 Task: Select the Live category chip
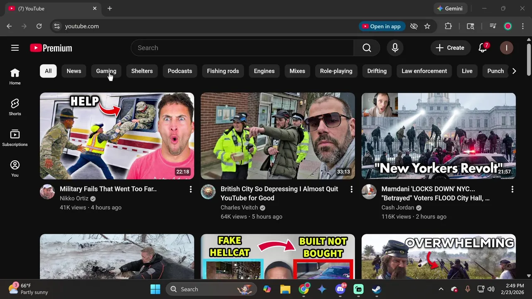(467, 71)
